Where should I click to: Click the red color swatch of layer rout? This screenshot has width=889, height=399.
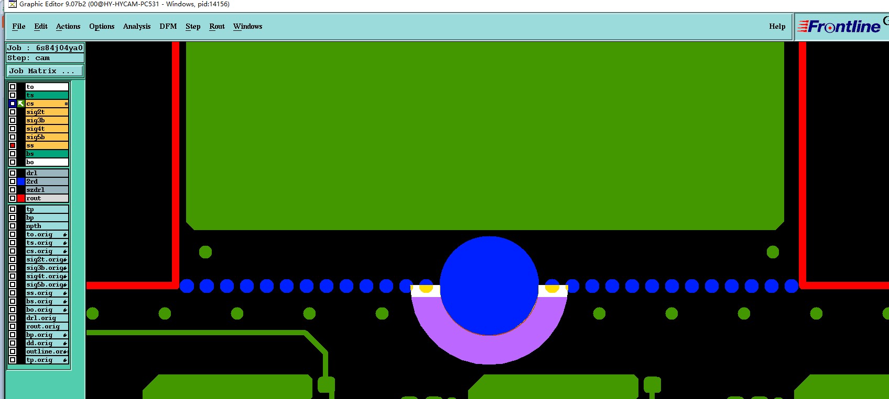pos(21,198)
